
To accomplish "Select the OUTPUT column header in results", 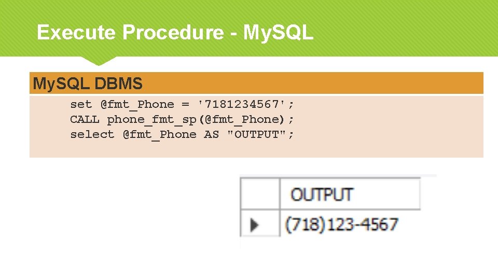I will [x=322, y=194].
